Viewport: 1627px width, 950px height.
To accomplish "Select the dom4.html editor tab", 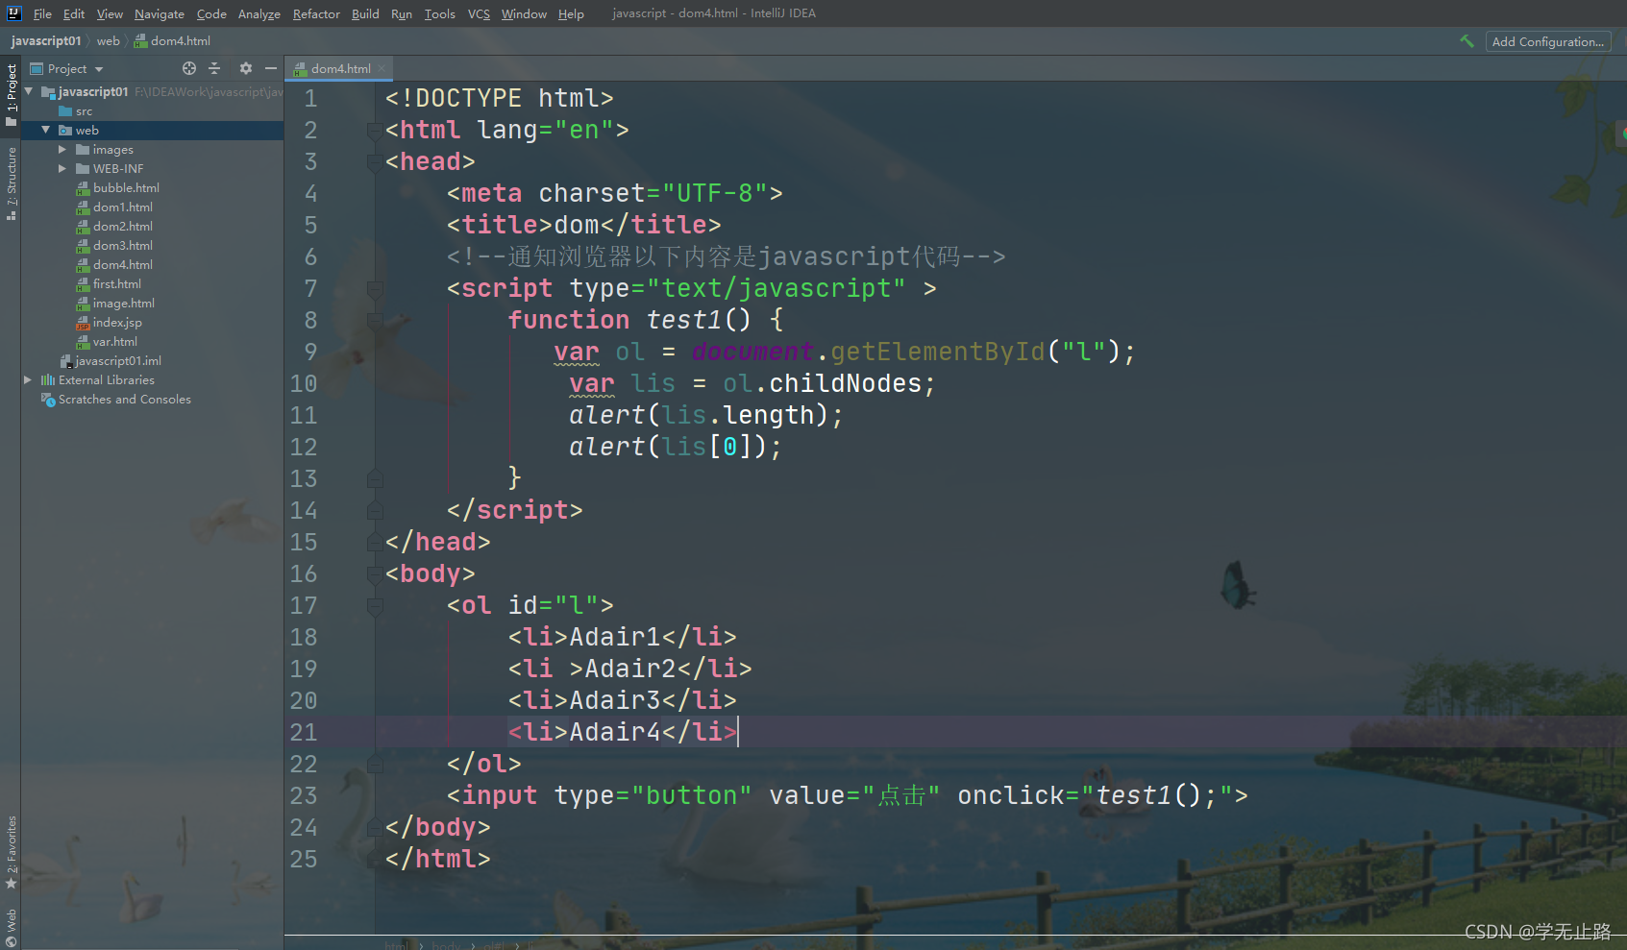I will pos(340,68).
